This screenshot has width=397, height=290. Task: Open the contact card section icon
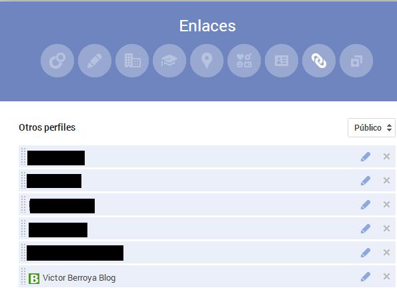[x=282, y=61]
